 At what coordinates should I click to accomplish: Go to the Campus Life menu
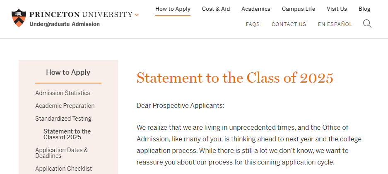click(x=298, y=9)
